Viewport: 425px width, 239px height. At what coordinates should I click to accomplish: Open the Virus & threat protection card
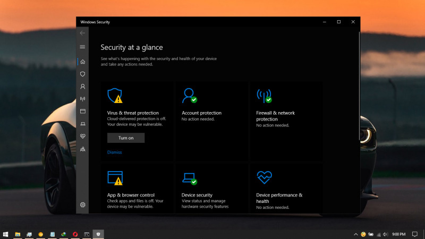pyautogui.click(x=137, y=122)
